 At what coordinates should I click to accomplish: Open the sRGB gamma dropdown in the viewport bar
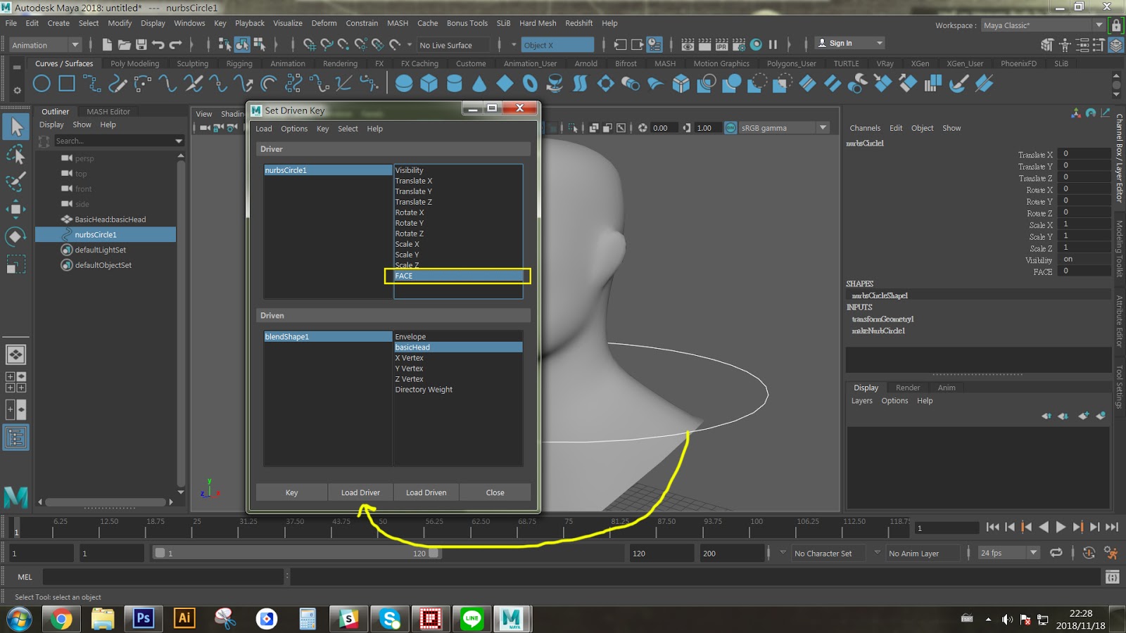click(823, 127)
